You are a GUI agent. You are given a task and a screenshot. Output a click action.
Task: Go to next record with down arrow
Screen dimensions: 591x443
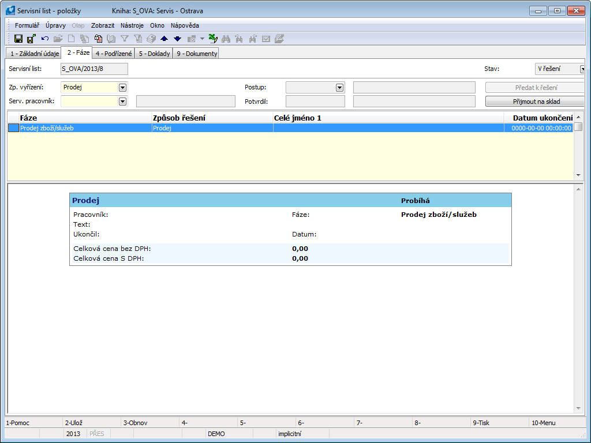tap(177, 39)
